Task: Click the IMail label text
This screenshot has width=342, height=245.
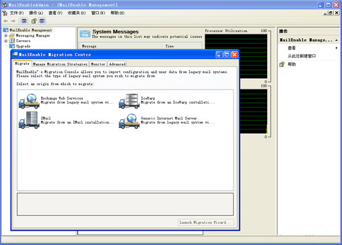Action: tap(46, 119)
